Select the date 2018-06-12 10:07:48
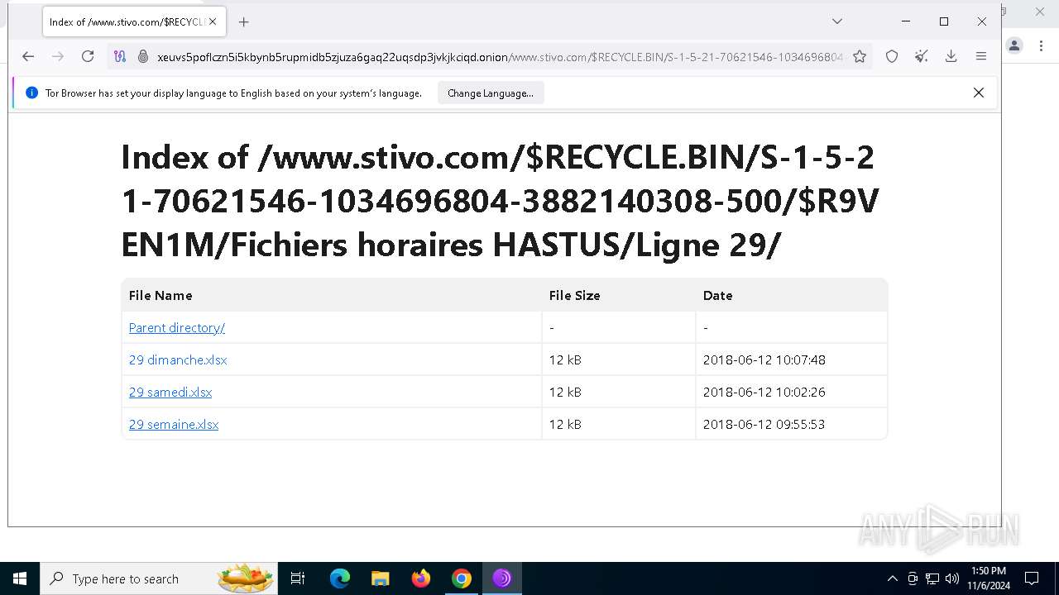Screen dimensions: 1059x595 764,360
